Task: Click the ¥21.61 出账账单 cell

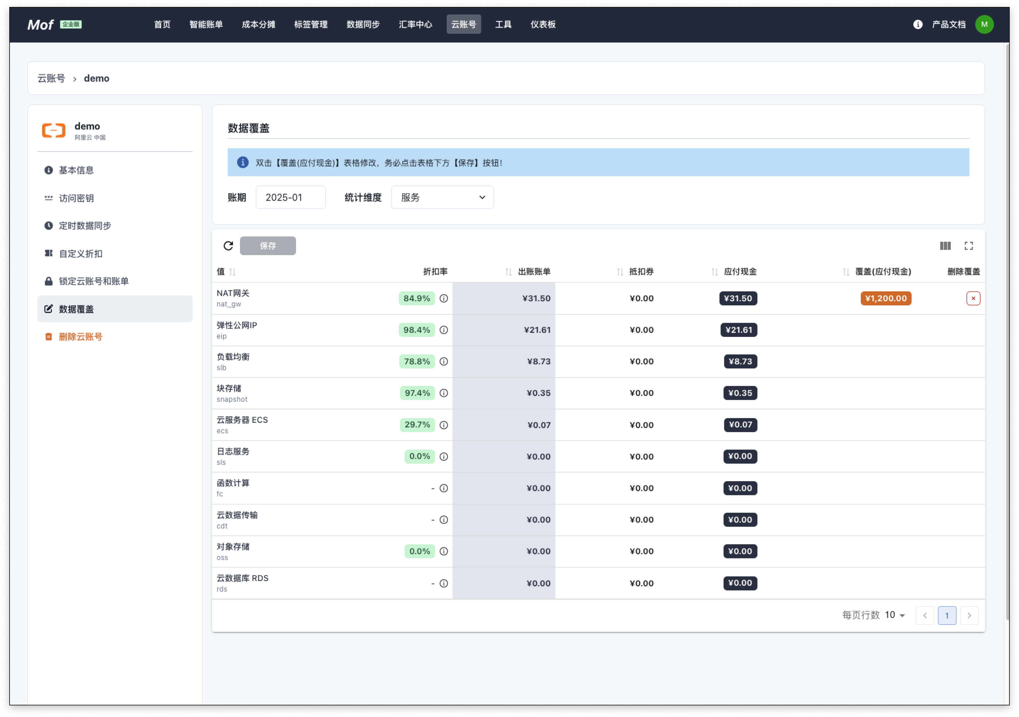Action: click(504, 330)
